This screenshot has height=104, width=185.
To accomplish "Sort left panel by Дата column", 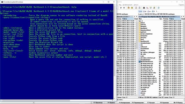I will click(128, 19).
